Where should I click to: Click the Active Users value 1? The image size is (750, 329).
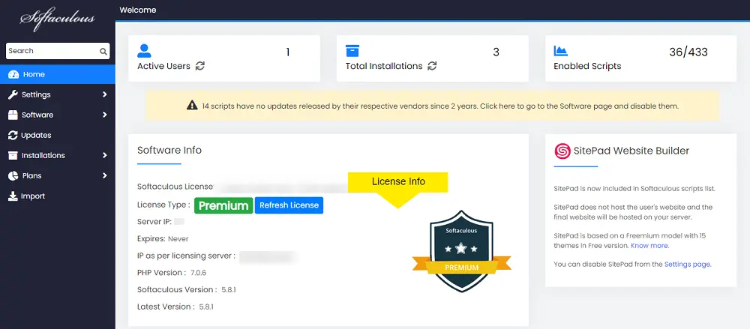(288, 52)
